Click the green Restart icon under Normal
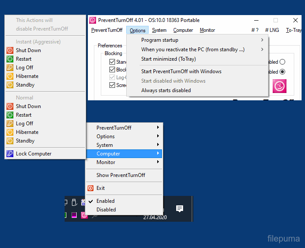 [x=10, y=115]
